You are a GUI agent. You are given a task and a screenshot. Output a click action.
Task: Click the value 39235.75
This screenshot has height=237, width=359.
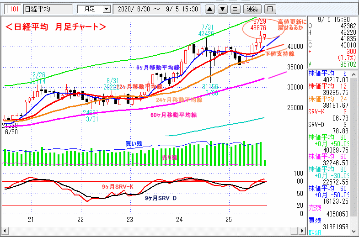336,93
